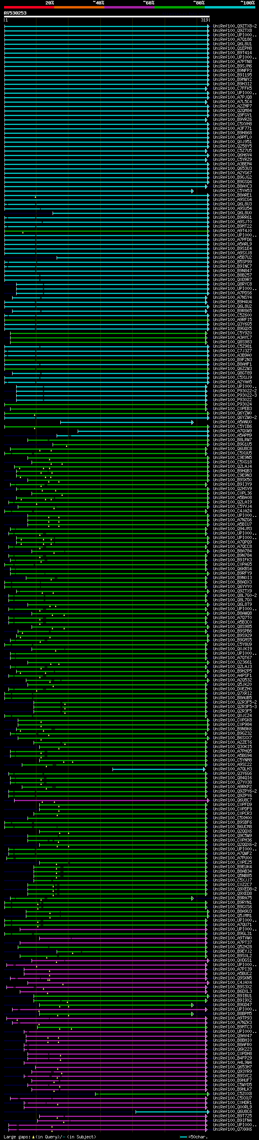Open hit UniRef100_Q6L8U1
This screenshot has height=1140, width=259.
[232, 44]
